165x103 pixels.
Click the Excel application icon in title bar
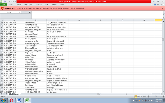pyautogui.click(x=1, y=2)
